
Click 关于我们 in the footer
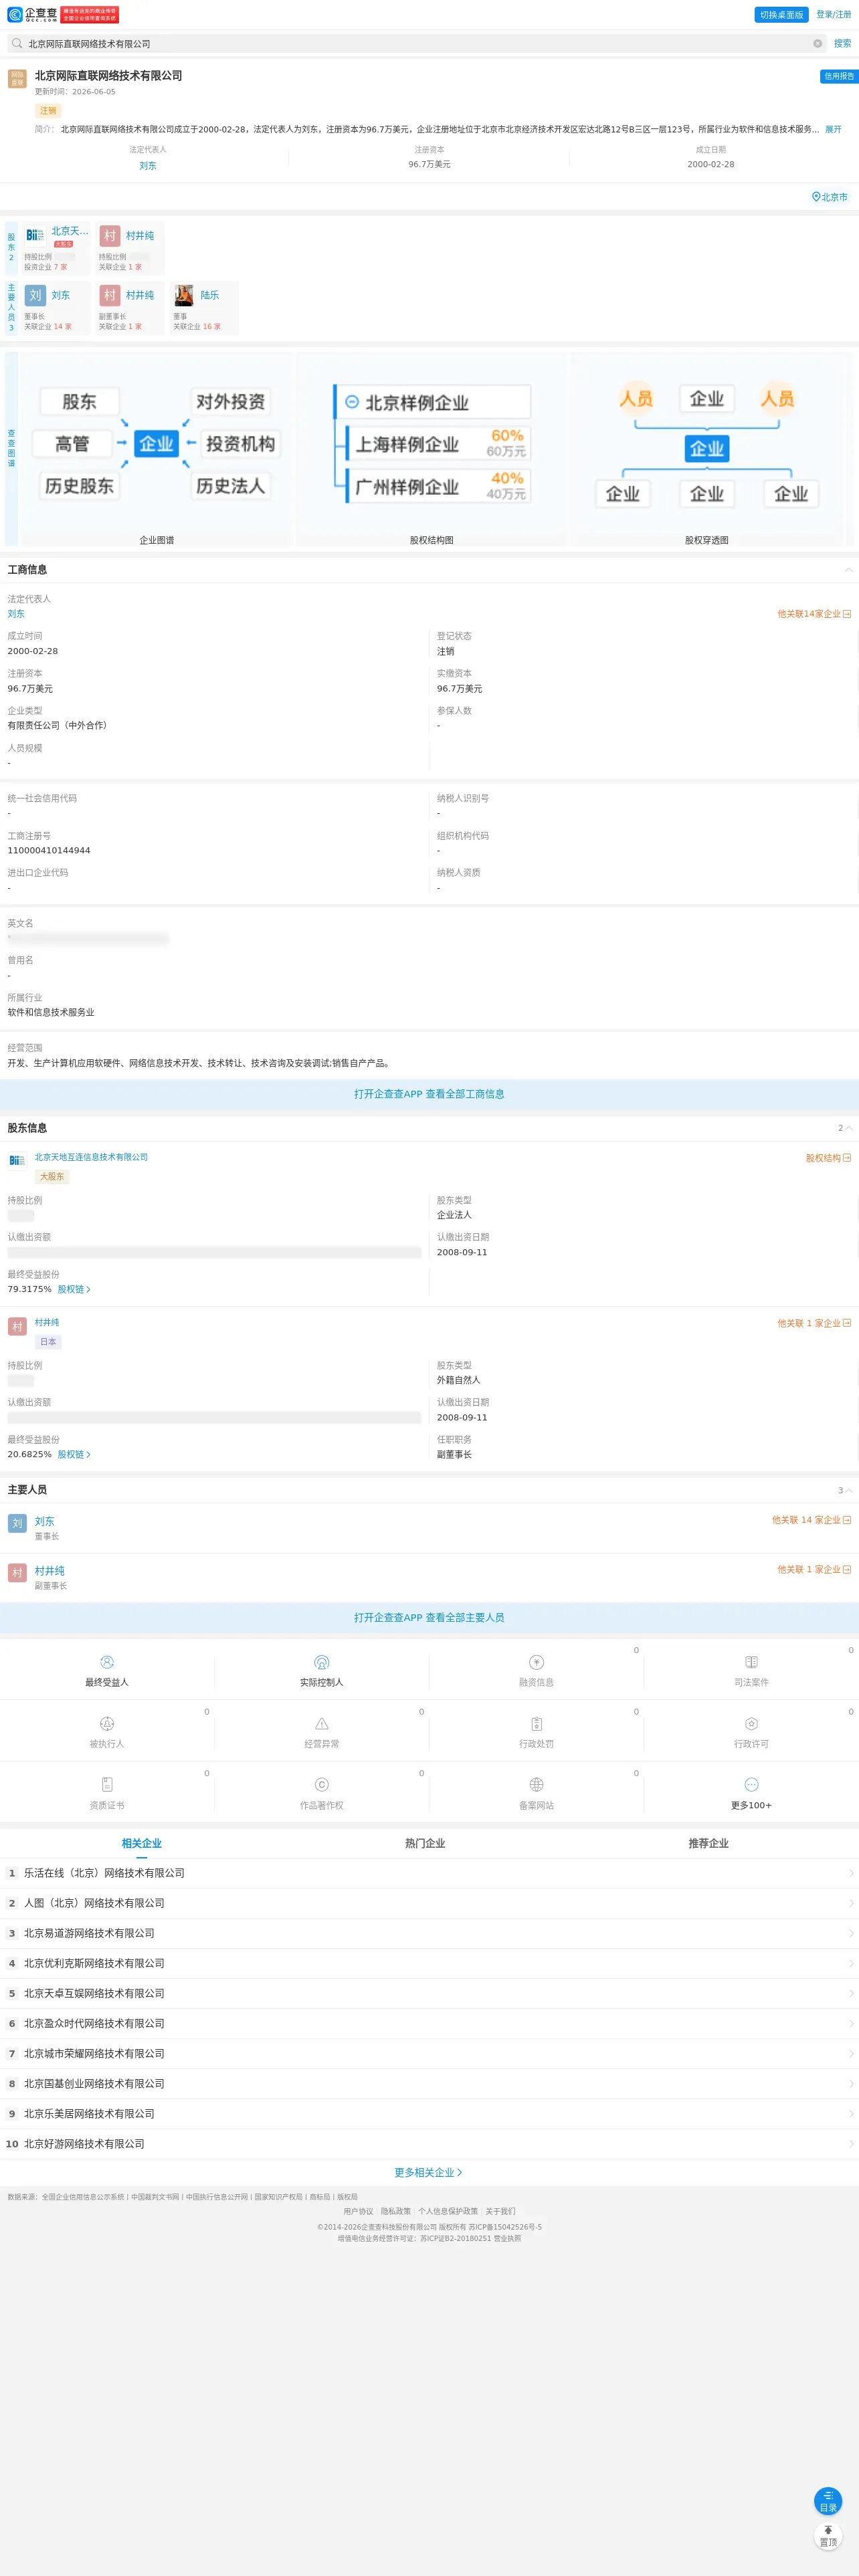500,2211
